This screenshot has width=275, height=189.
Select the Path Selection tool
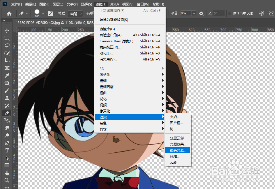(x=7, y=158)
